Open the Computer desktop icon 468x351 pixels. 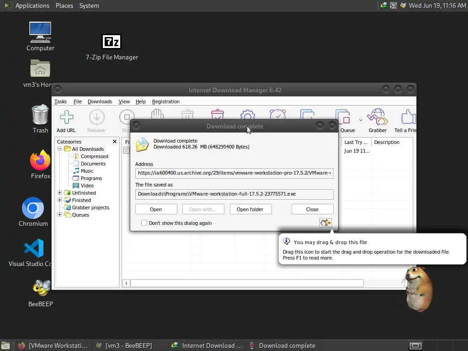tap(40, 32)
